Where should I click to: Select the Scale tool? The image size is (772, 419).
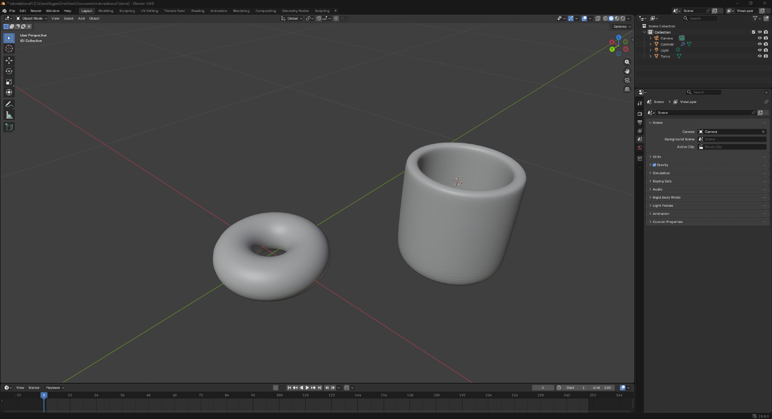point(9,82)
